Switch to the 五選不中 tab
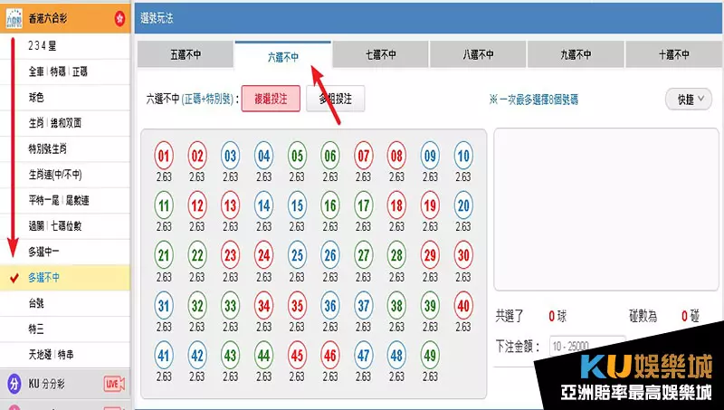The width and height of the screenshot is (724, 410). click(x=185, y=55)
